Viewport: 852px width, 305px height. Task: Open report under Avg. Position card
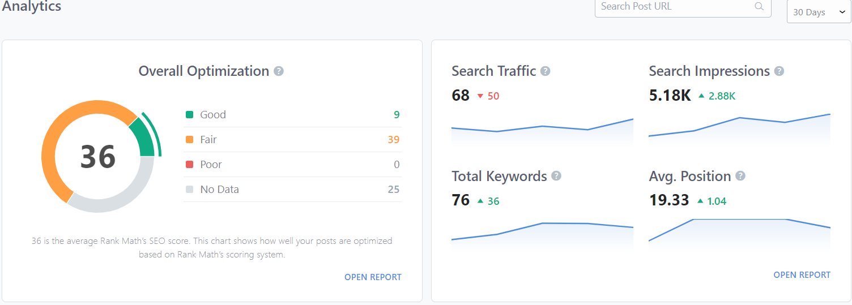[x=802, y=275]
